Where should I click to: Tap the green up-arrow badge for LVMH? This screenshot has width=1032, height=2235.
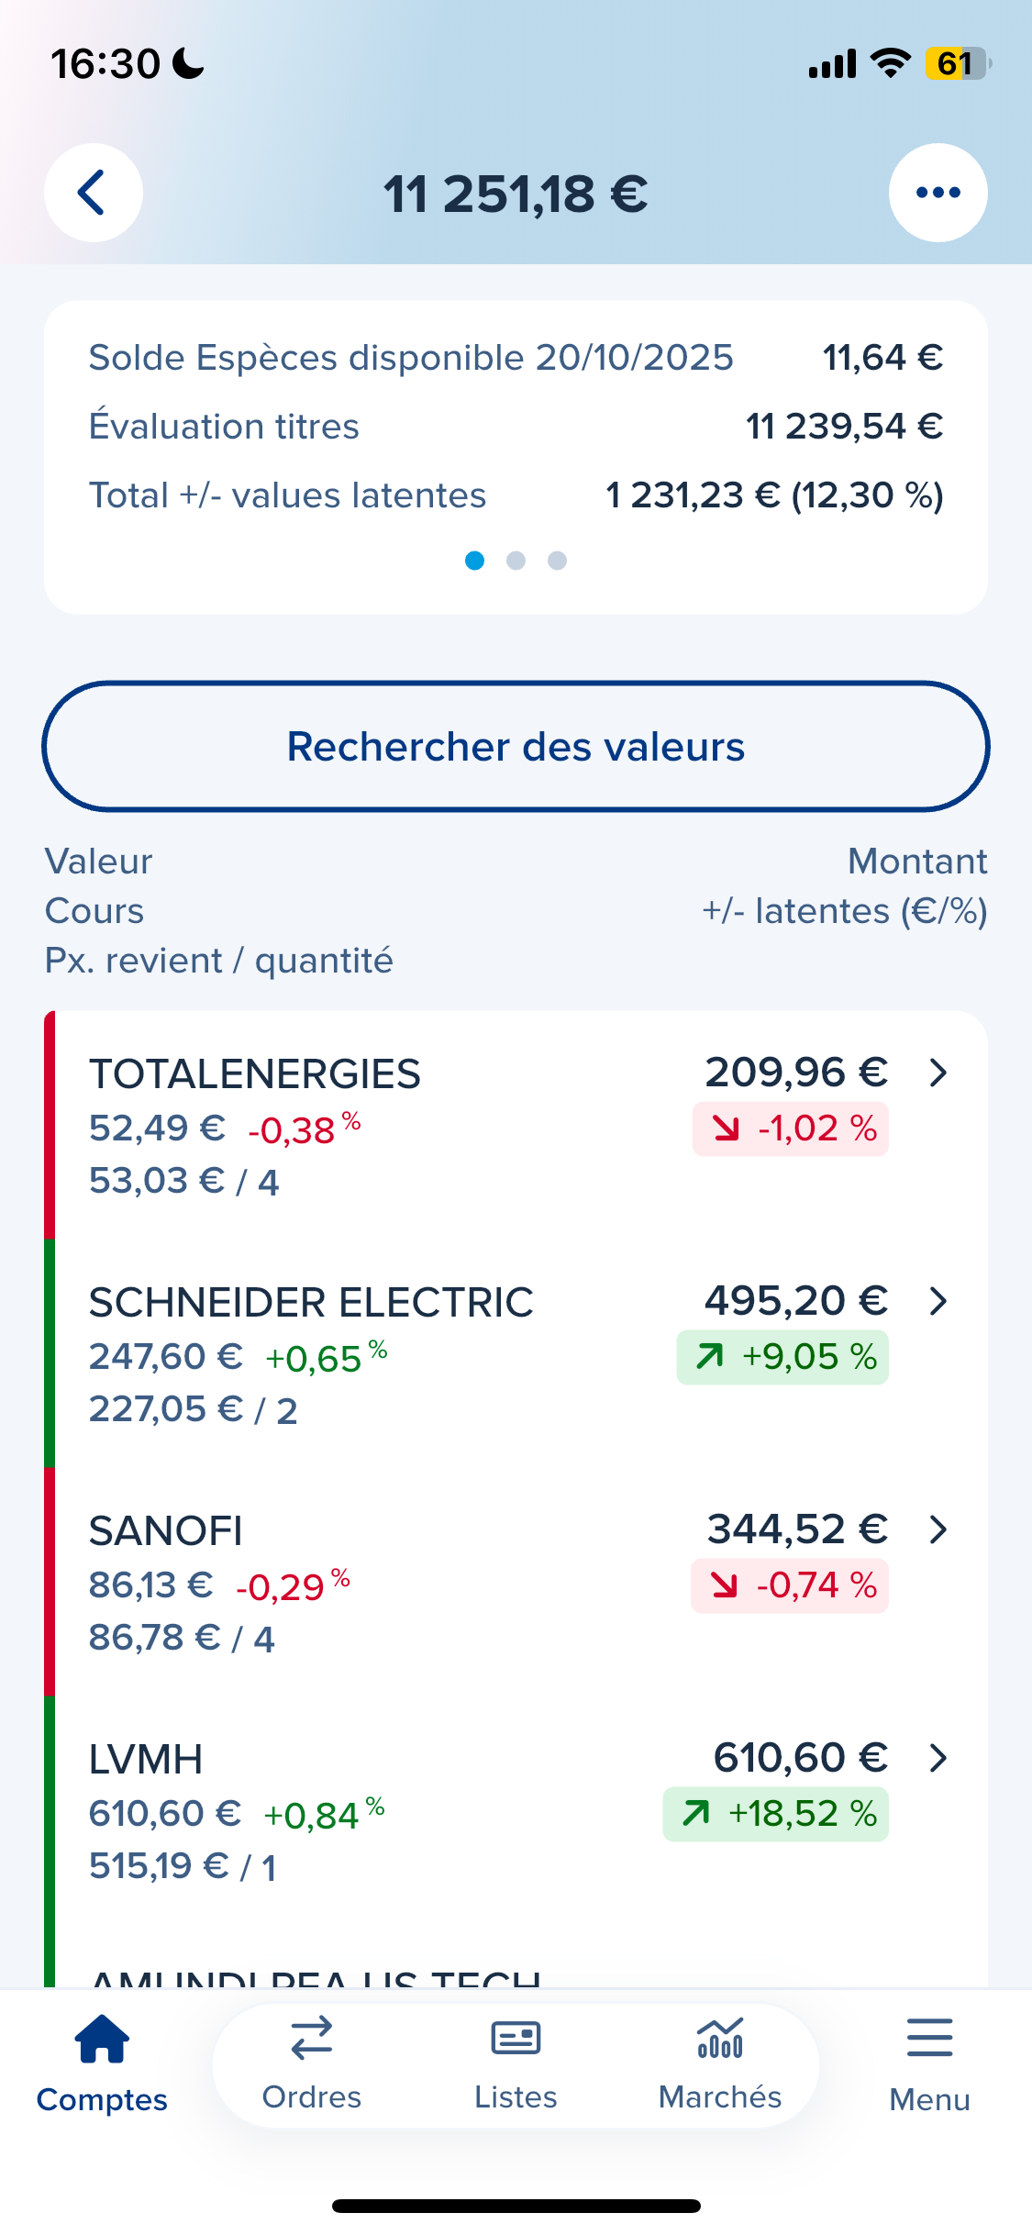(x=776, y=1814)
